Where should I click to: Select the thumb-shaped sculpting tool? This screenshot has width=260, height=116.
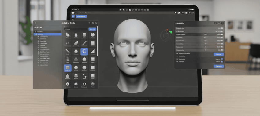pos(68,76)
